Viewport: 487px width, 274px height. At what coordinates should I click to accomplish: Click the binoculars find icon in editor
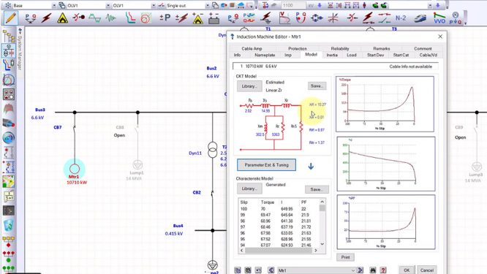point(373,270)
